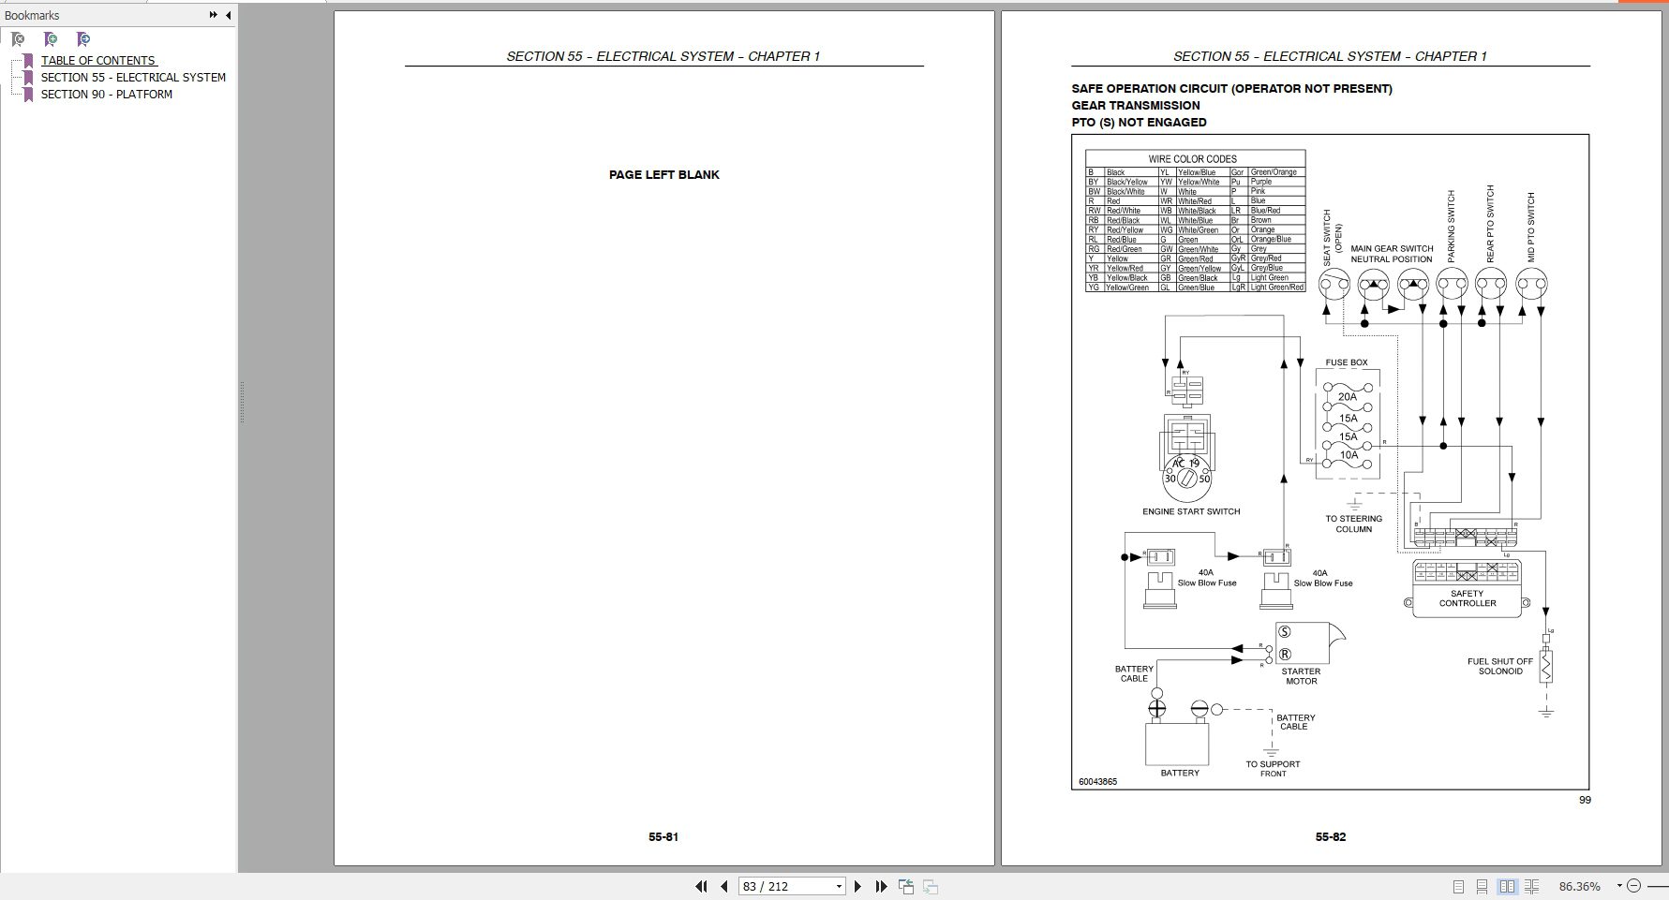Go to SECTION 90 - PLATFORM bookmark
The height and width of the screenshot is (900, 1669).
(x=108, y=95)
